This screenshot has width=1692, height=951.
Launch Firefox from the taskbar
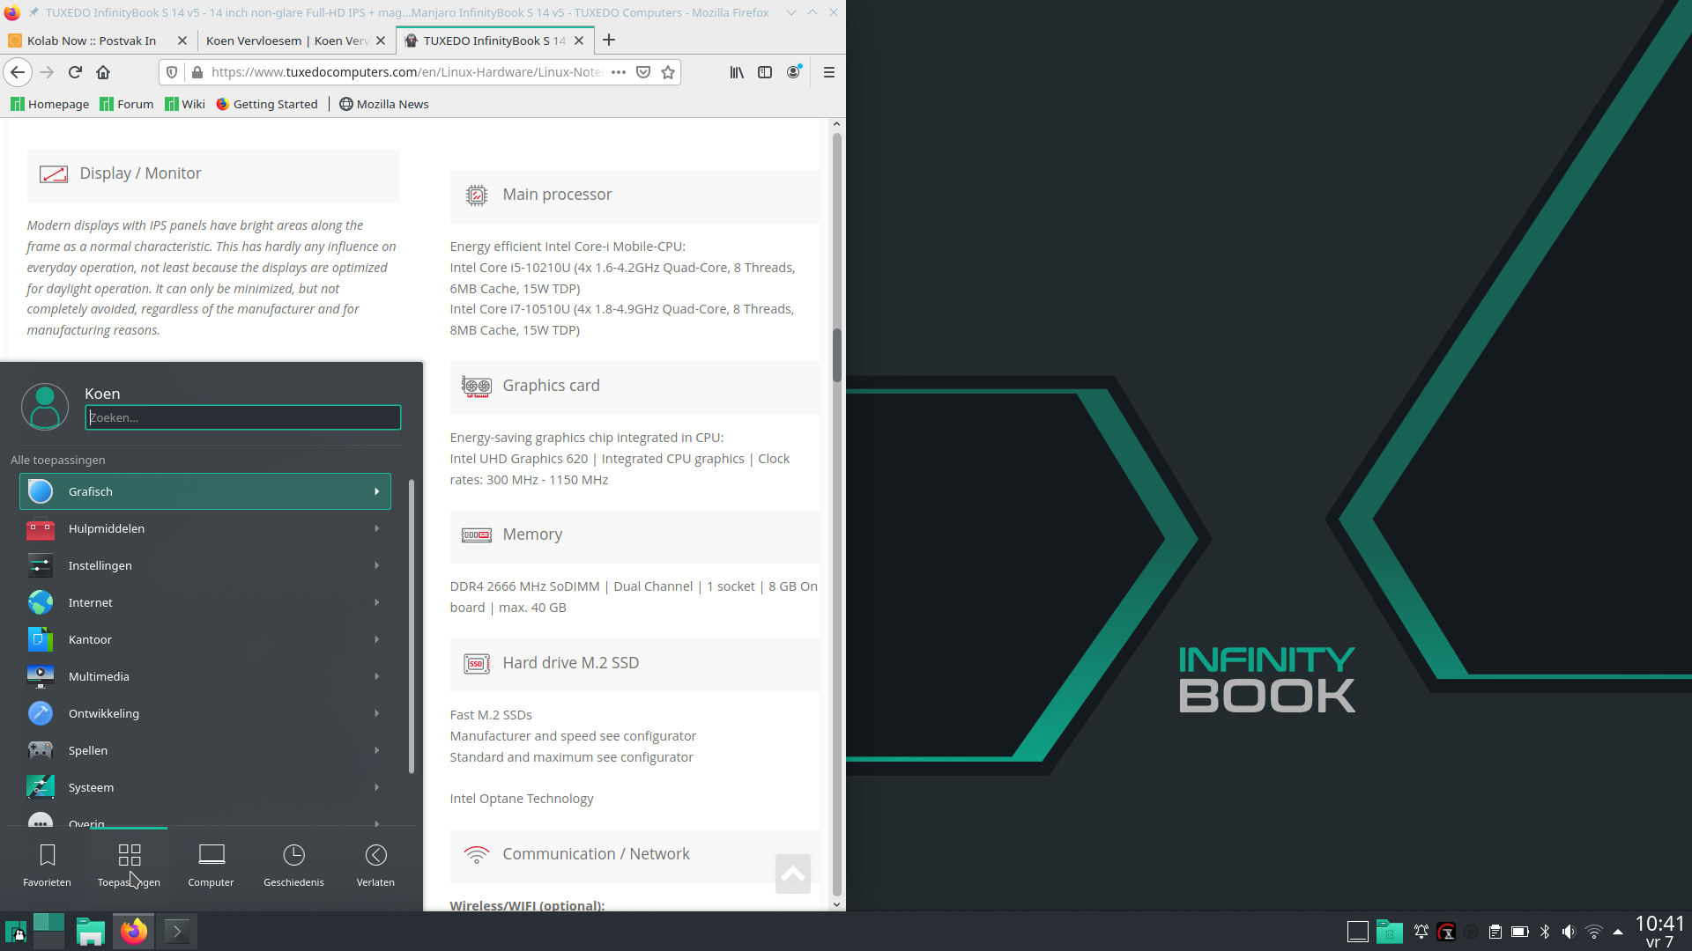(134, 931)
